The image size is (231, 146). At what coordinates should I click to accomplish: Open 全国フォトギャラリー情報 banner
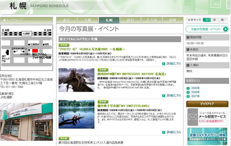tap(207, 136)
